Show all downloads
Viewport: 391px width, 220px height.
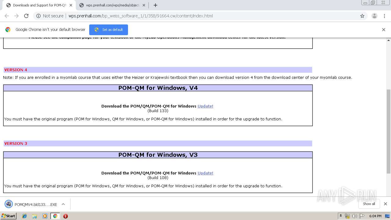pyautogui.click(x=369, y=204)
